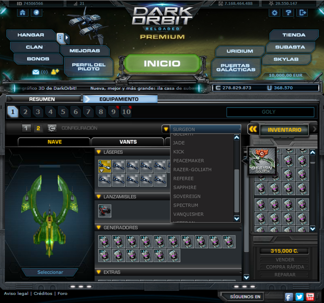Open the ship design dropdown arrow
The image size is (324, 303).
(x=166, y=129)
